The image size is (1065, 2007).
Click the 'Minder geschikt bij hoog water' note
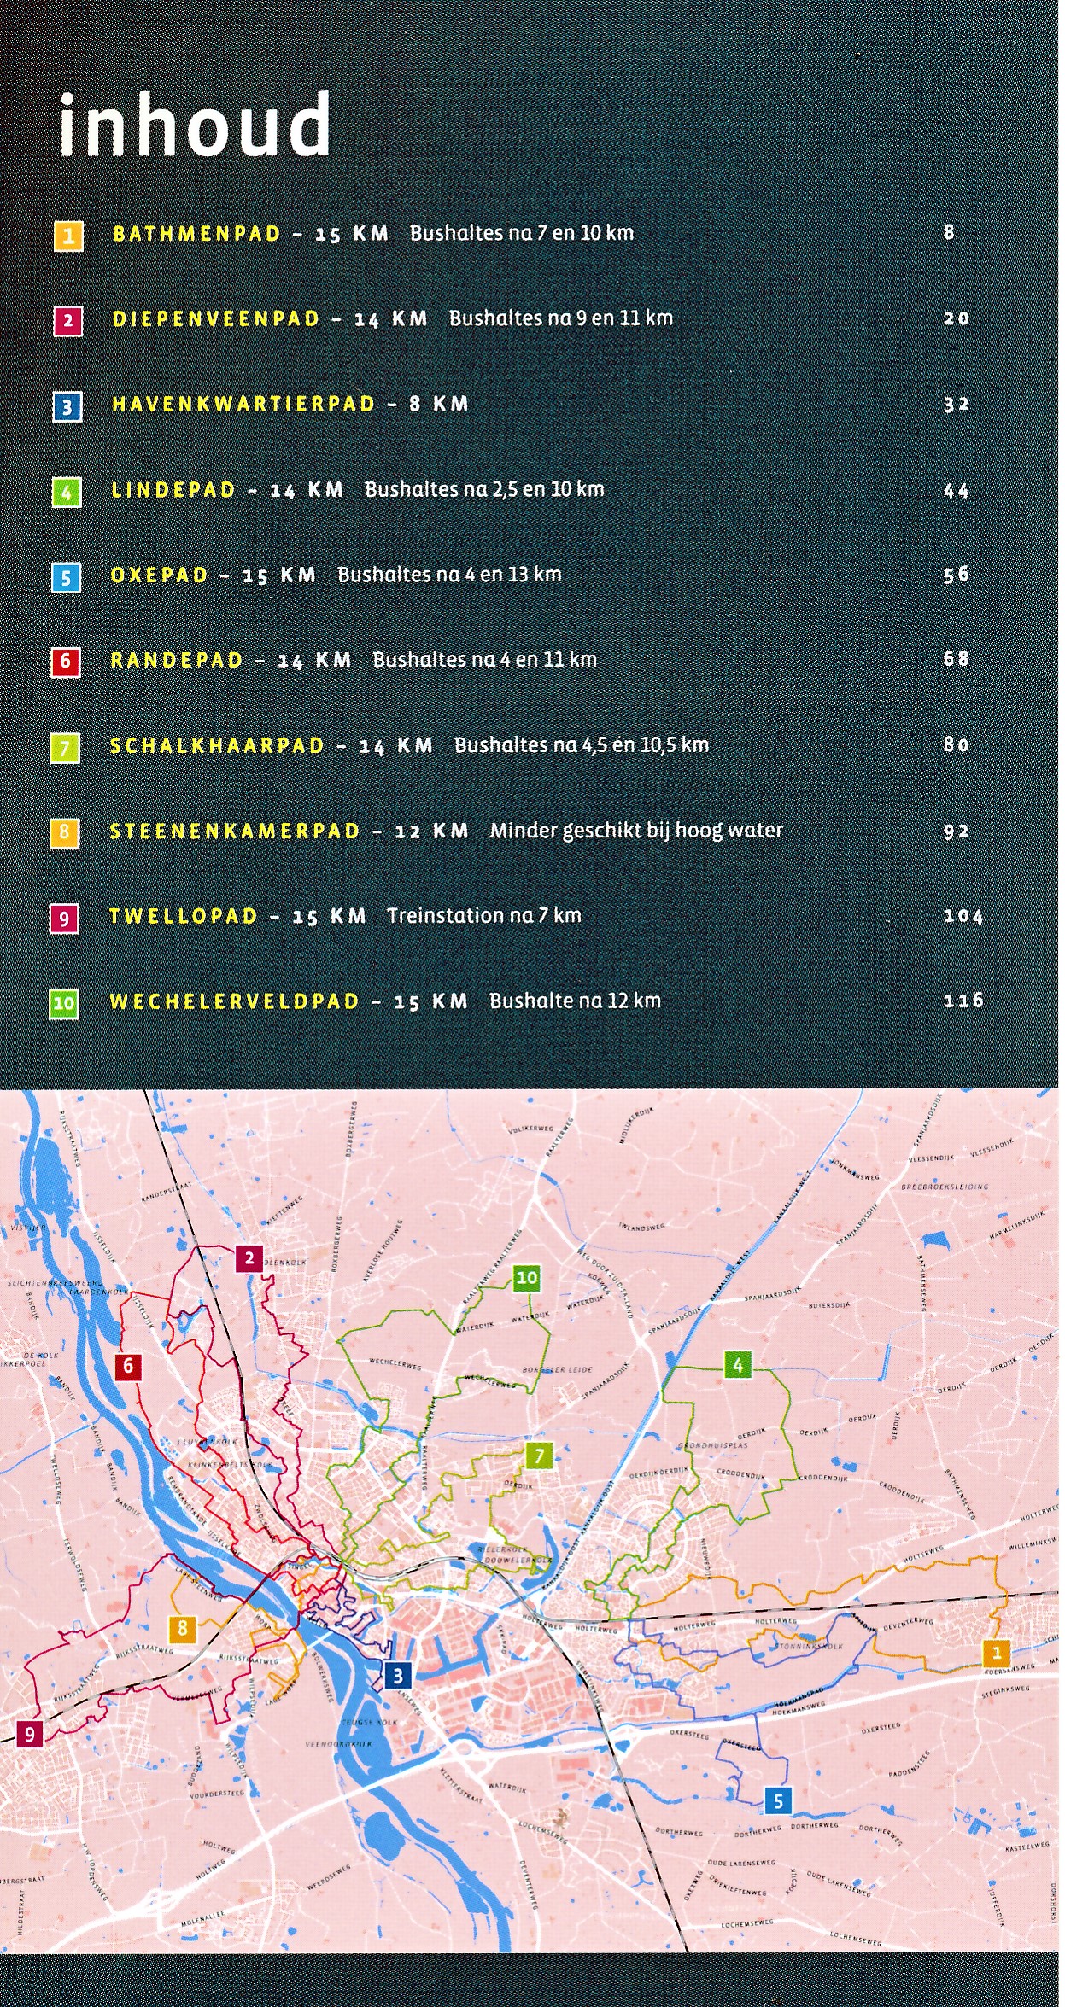pyautogui.click(x=635, y=831)
